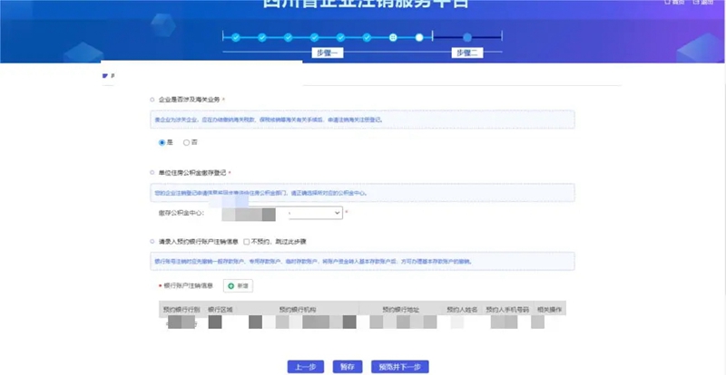Screen dimensions: 726x375
Task: Click the 预约银行机构 column header
Action: 298,310
